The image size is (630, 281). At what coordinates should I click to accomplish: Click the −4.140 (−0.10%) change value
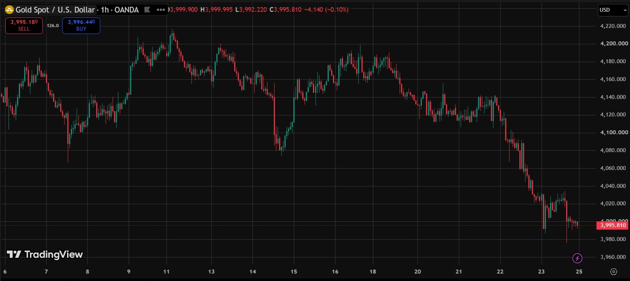coord(326,10)
